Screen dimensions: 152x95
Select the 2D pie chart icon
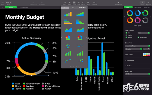point(68,38)
